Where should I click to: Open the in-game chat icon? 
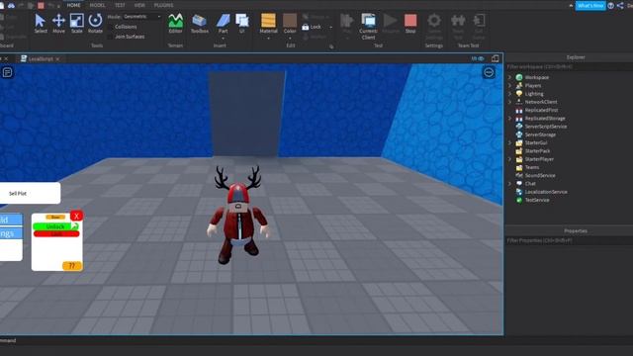click(x=7, y=72)
